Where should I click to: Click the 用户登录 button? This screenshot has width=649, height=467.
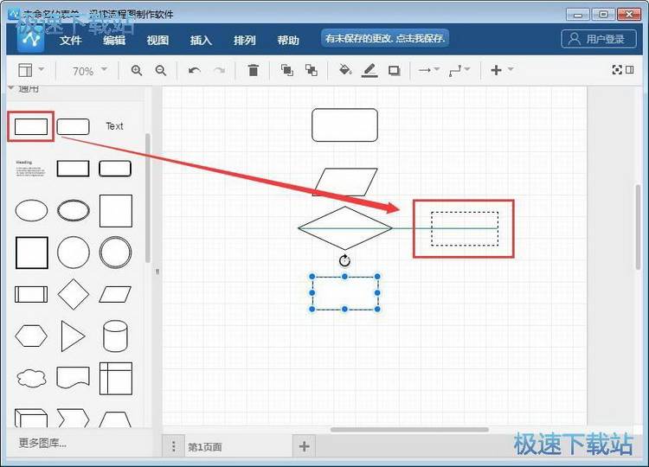pos(599,39)
